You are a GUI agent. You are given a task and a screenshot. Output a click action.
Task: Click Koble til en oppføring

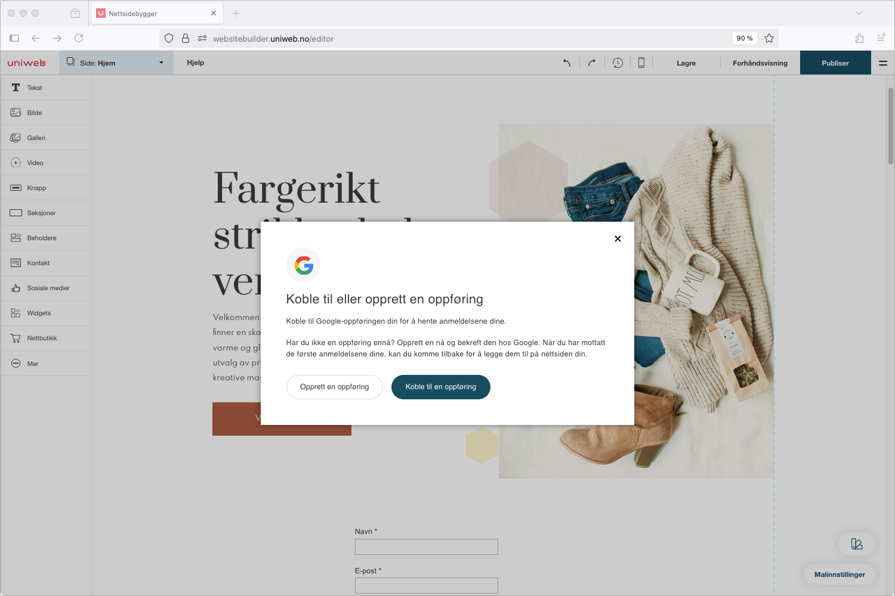coord(441,387)
